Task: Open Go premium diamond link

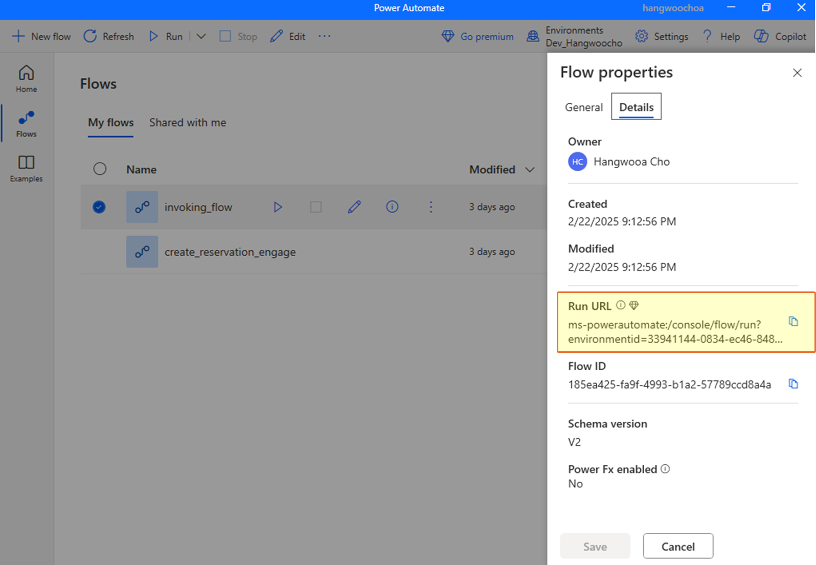Action: [478, 36]
